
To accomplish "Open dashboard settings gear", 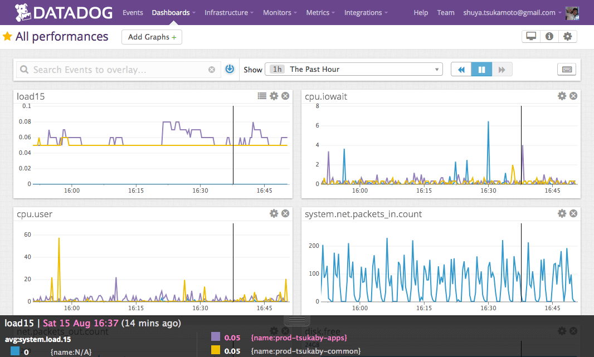I will coord(567,37).
